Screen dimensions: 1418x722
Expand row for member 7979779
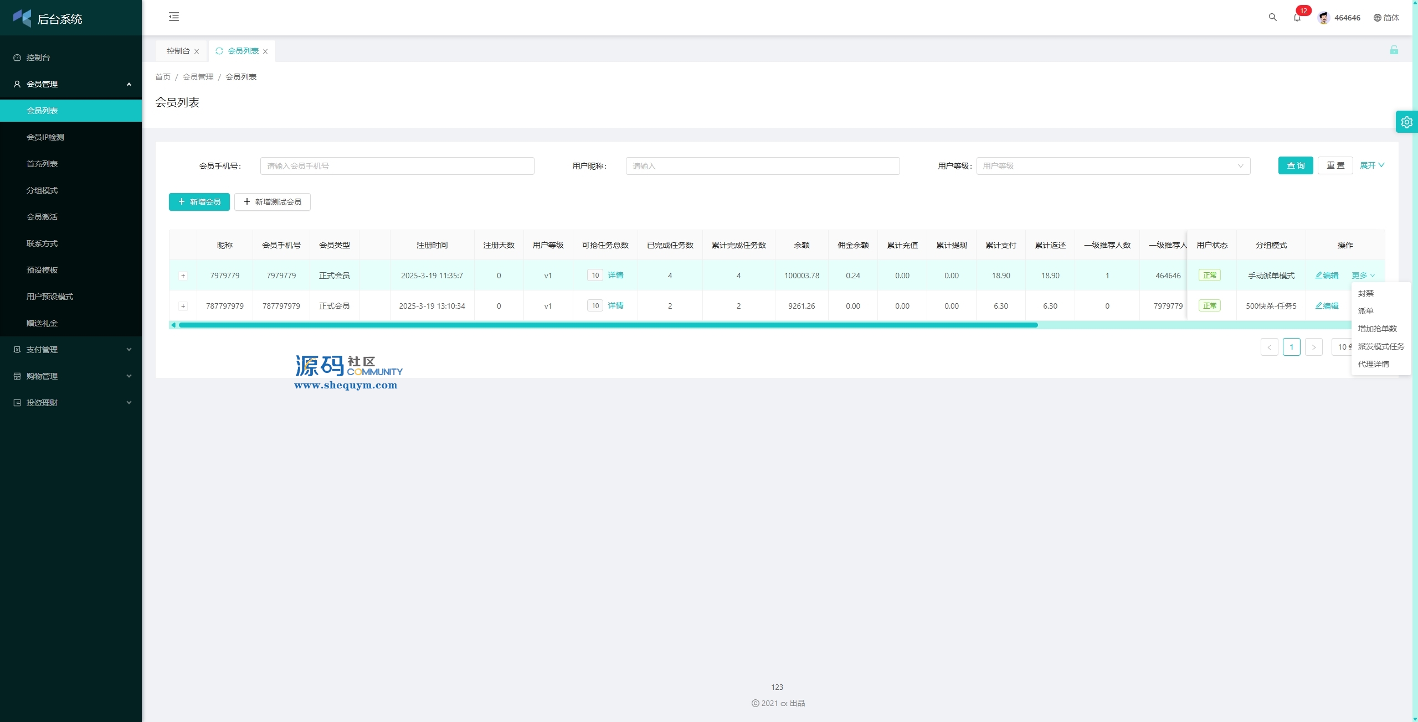point(183,276)
